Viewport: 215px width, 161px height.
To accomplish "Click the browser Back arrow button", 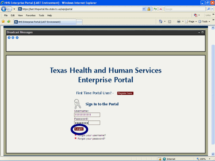I will [4, 9].
